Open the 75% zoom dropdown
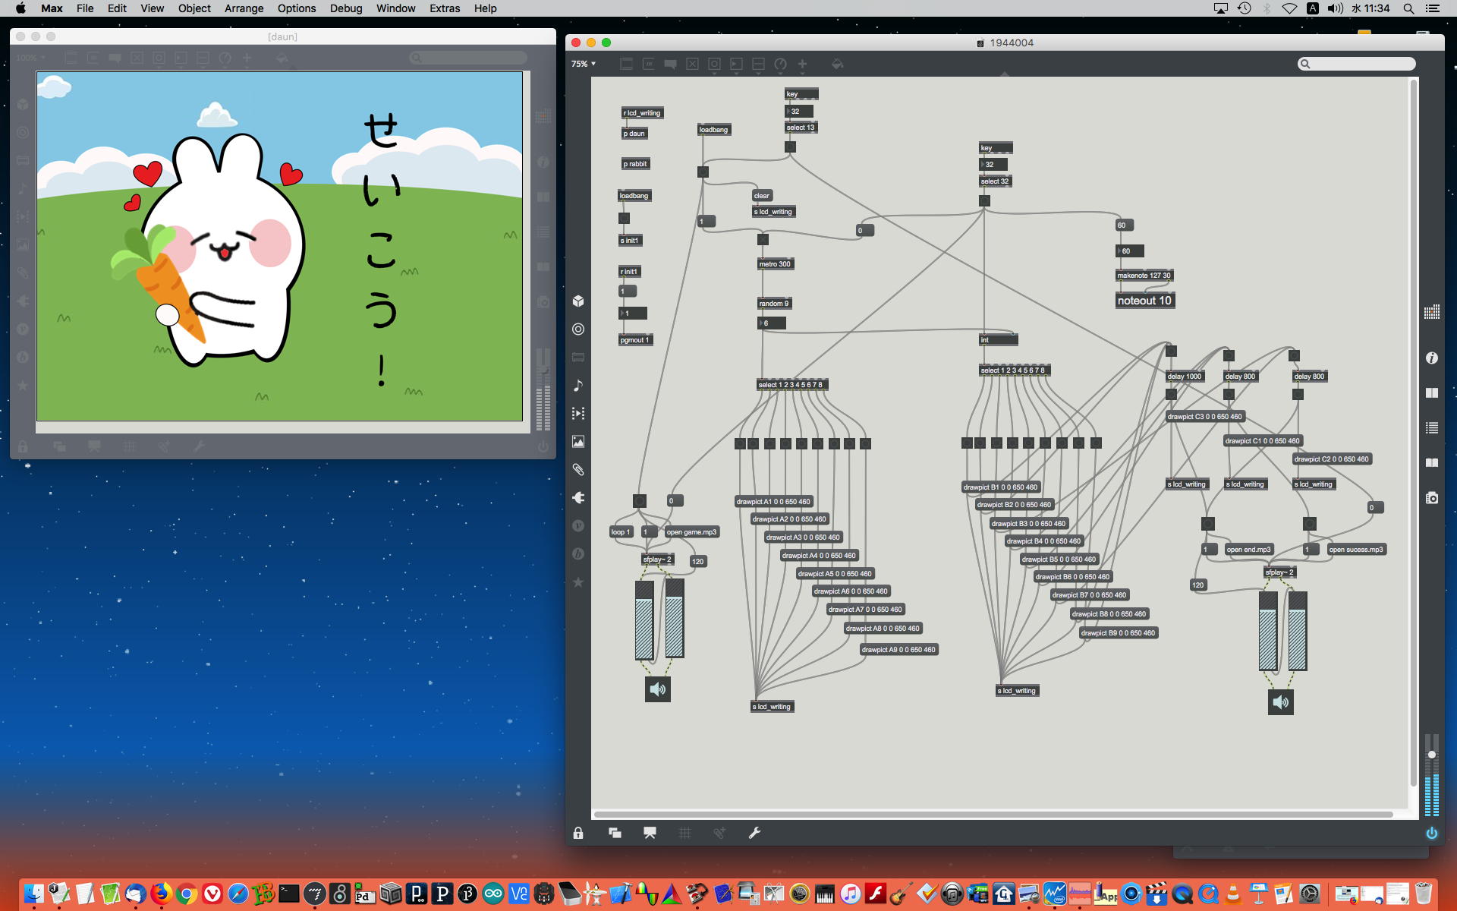The image size is (1457, 911). coord(584,65)
